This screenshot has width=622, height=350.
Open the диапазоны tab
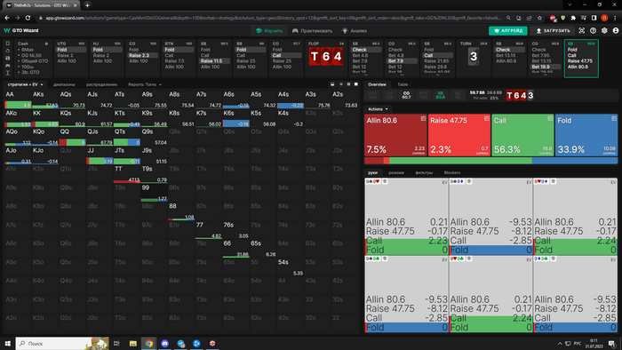pyautogui.click(x=64, y=84)
